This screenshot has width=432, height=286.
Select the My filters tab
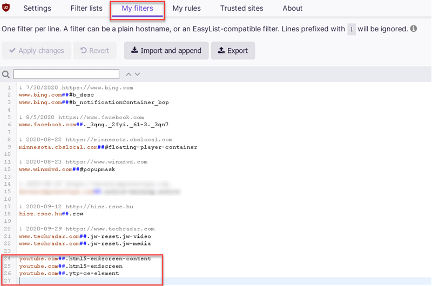point(138,9)
